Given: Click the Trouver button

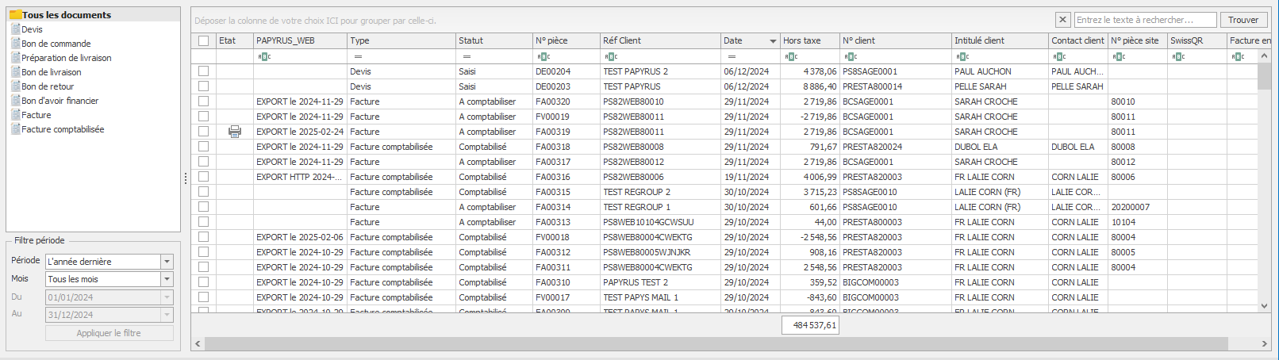Looking at the screenshot, I should [x=1243, y=20].
